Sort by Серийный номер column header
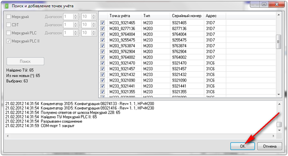The height and width of the screenshot is (156, 288). click(x=187, y=16)
